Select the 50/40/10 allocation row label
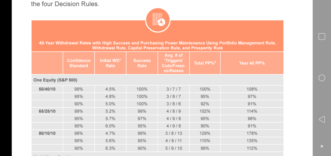The image size is (331, 156). click(47, 89)
